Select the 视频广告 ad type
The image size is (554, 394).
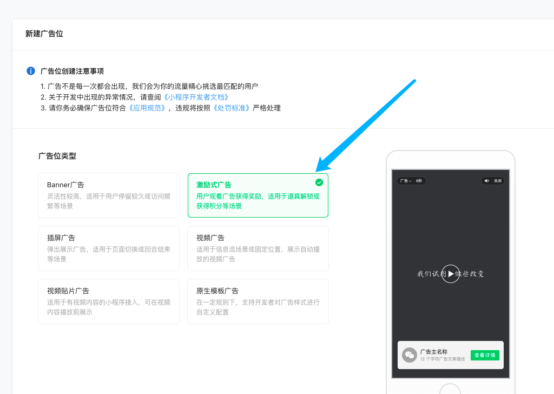(x=258, y=248)
